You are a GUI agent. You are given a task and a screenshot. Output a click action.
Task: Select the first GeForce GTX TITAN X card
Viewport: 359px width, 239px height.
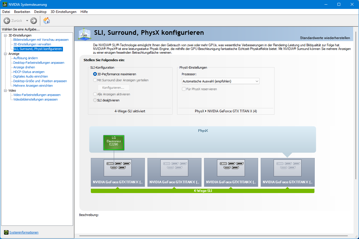[x=118, y=172]
